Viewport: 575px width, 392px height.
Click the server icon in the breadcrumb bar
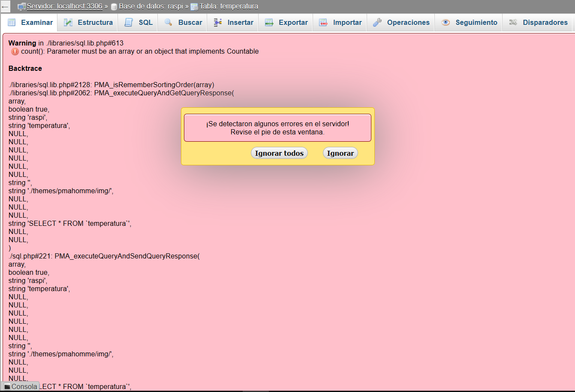pyautogui.click(x=21, y=6)
